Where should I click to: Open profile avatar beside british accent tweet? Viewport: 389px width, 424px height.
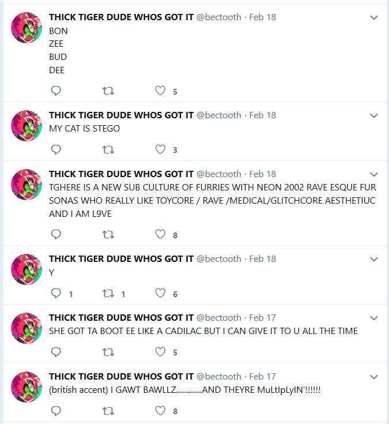(27, 387)
